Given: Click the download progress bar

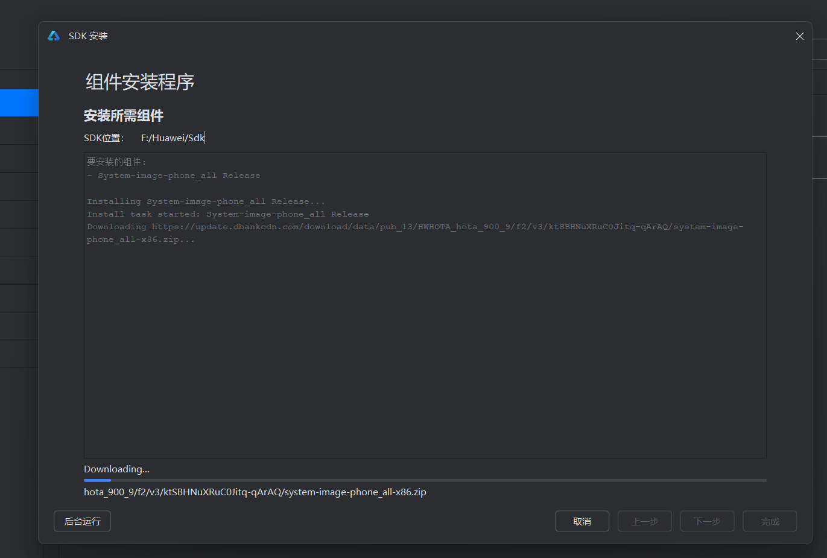Looking at the screenshot, I should 425,480.
